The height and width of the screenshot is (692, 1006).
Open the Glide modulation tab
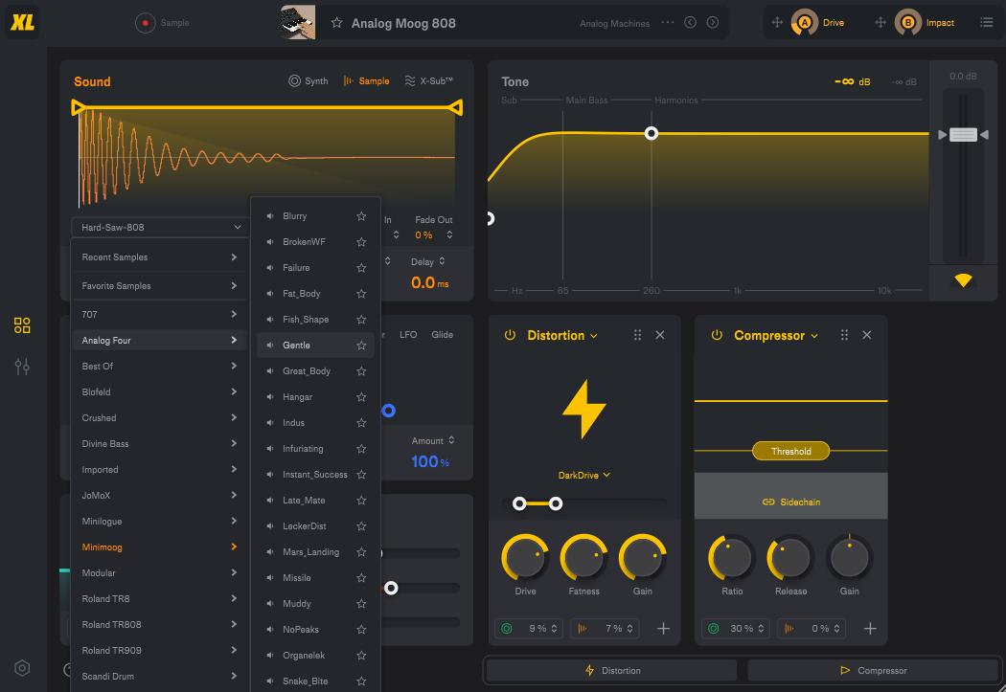(x=442, y=334)
